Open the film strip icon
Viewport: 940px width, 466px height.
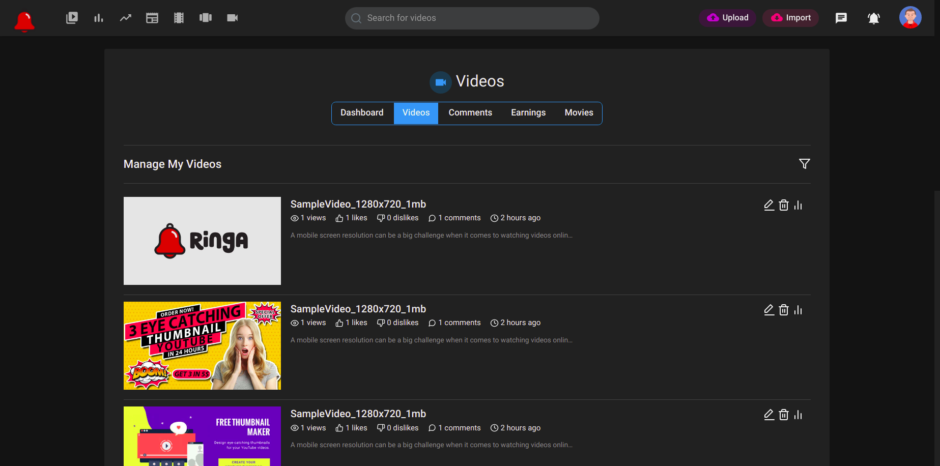tap(179, 18)
